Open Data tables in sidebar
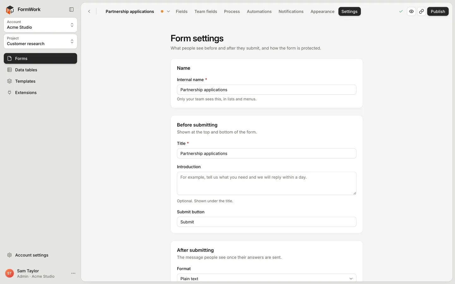Viewport: 455px width, 284px height. pyautogui.click(x=40, y=70)
